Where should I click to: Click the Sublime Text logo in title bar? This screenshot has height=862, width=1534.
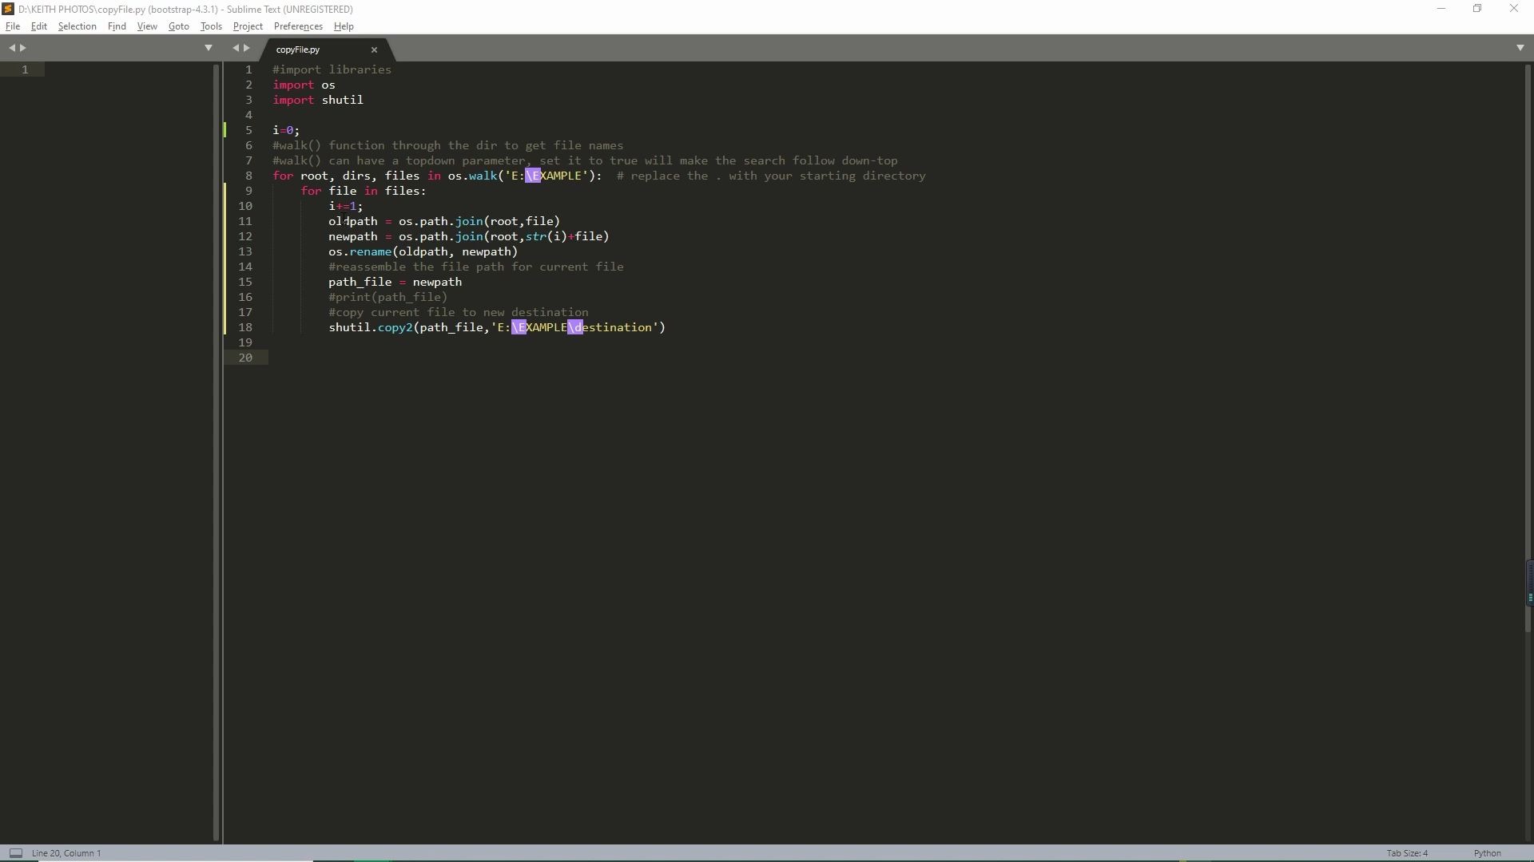(x=8, y=9)
